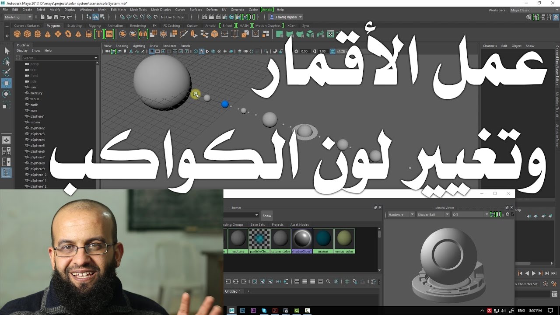This screenshot has height=315, width=560.
Task: Select the venus_color material swatch
Action: [344, 241]
